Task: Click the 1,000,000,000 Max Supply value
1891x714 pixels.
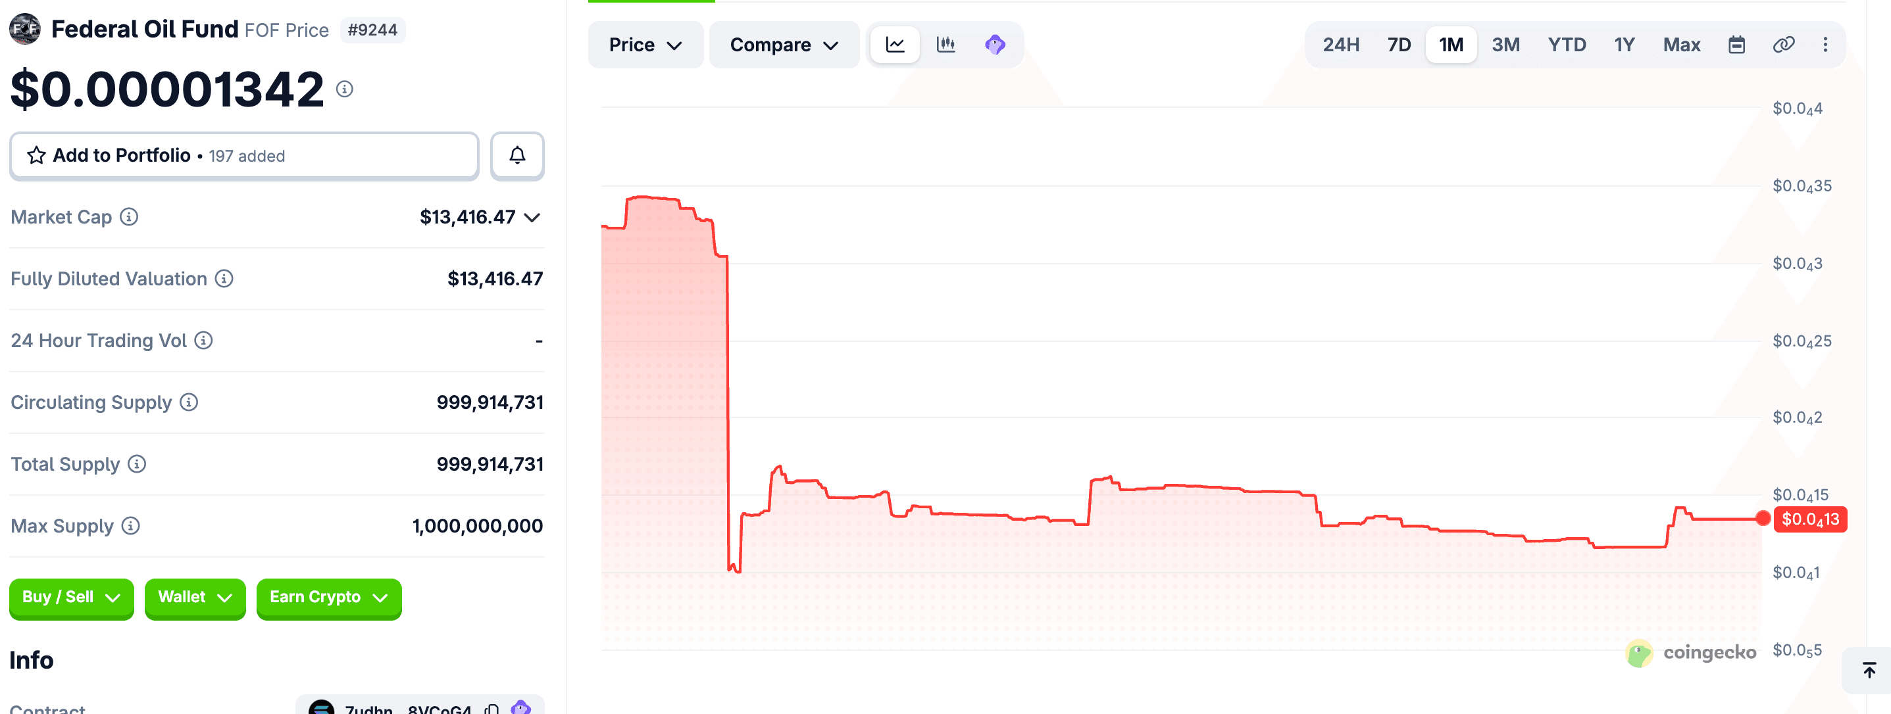Action: click(477, 526)
